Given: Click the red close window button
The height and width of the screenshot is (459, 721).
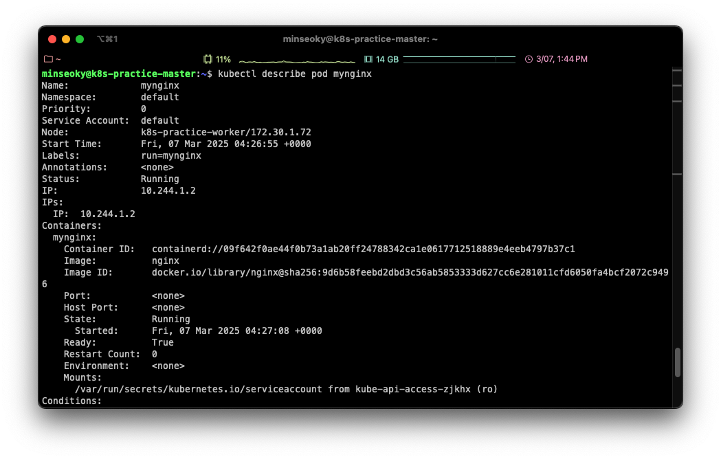Looking at the screenshot, I should [52, 39].
